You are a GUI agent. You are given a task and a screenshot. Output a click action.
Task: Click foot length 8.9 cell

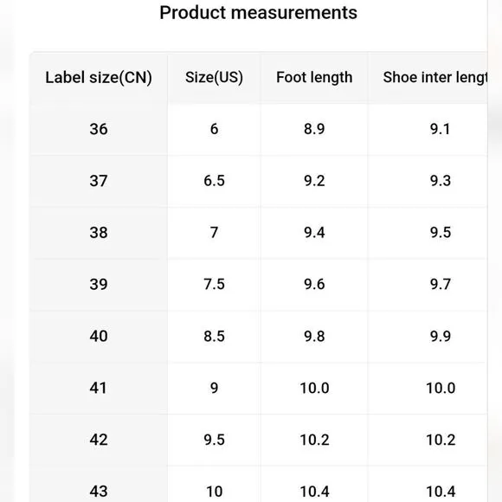pos(314,129)
